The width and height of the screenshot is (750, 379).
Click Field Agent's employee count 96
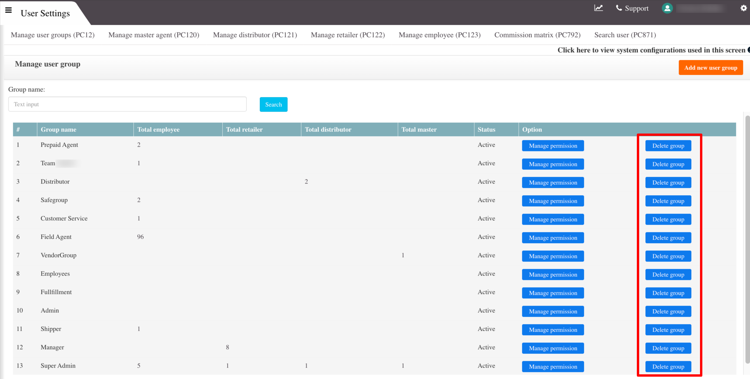point(140,237)
